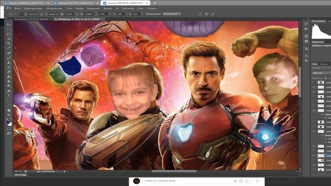331x186 pixels.
Task: Open the layer filter type dropdown in Layers panel
Action: 322,68
